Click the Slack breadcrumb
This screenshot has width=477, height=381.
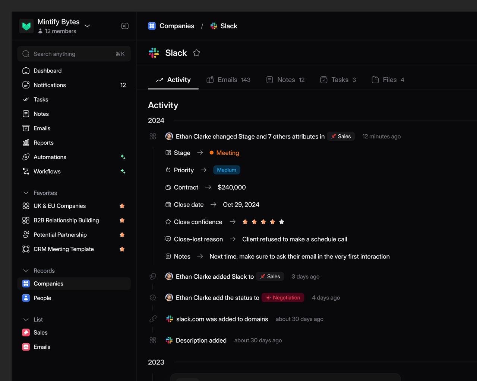[224, 26]
